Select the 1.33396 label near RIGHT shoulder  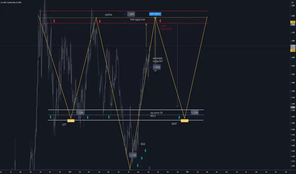point(195,113)
